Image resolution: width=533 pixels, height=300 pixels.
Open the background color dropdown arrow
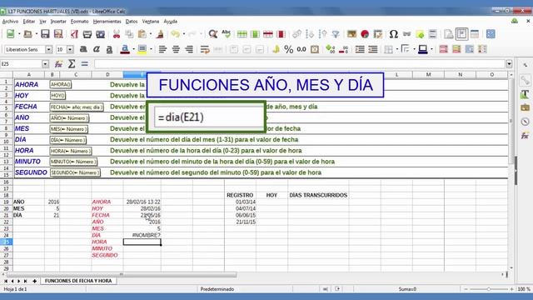(x=151, y=50)
